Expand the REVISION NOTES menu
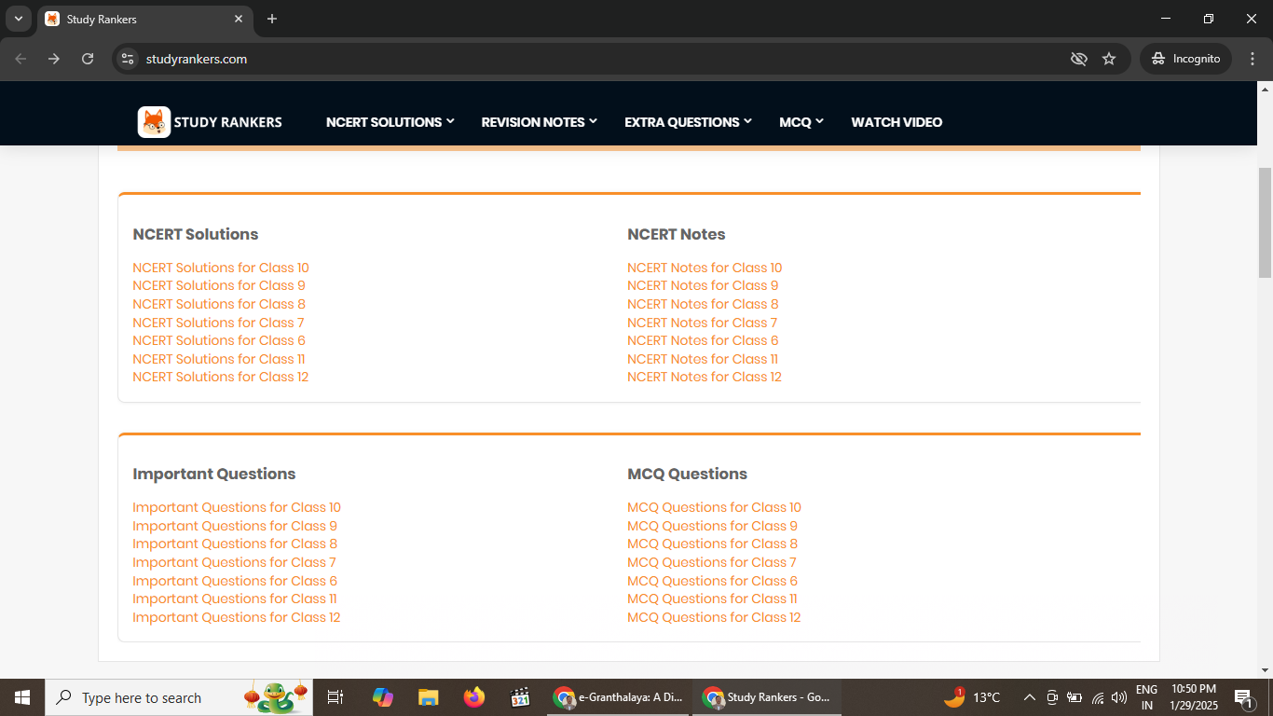This screenshot has height=716, width=1273. tap(539, 122)
